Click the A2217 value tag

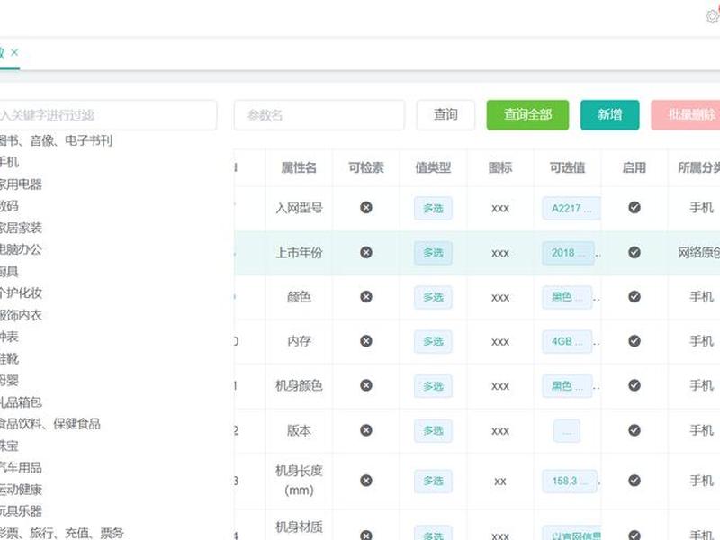coord(571,209)
